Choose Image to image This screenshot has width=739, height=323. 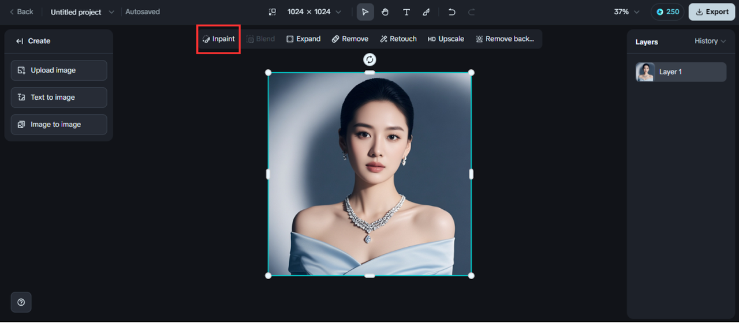pos(59,125)
